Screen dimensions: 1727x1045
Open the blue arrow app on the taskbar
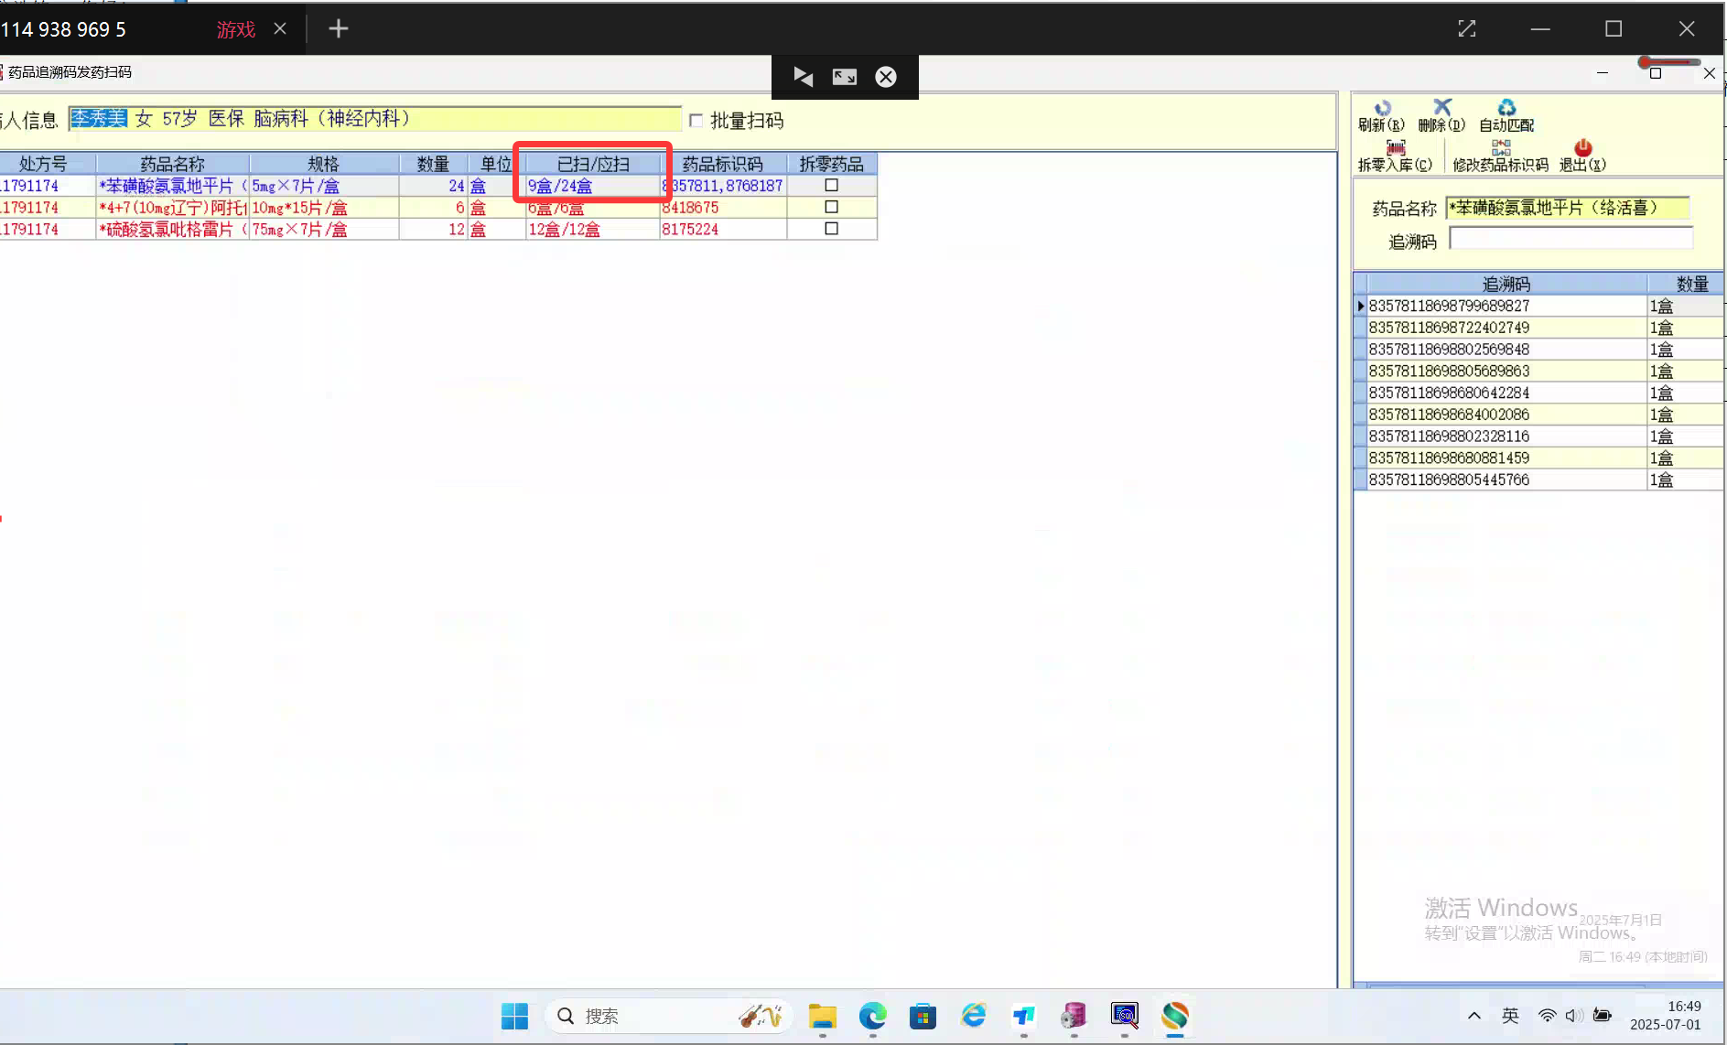click(1023, 1016)
